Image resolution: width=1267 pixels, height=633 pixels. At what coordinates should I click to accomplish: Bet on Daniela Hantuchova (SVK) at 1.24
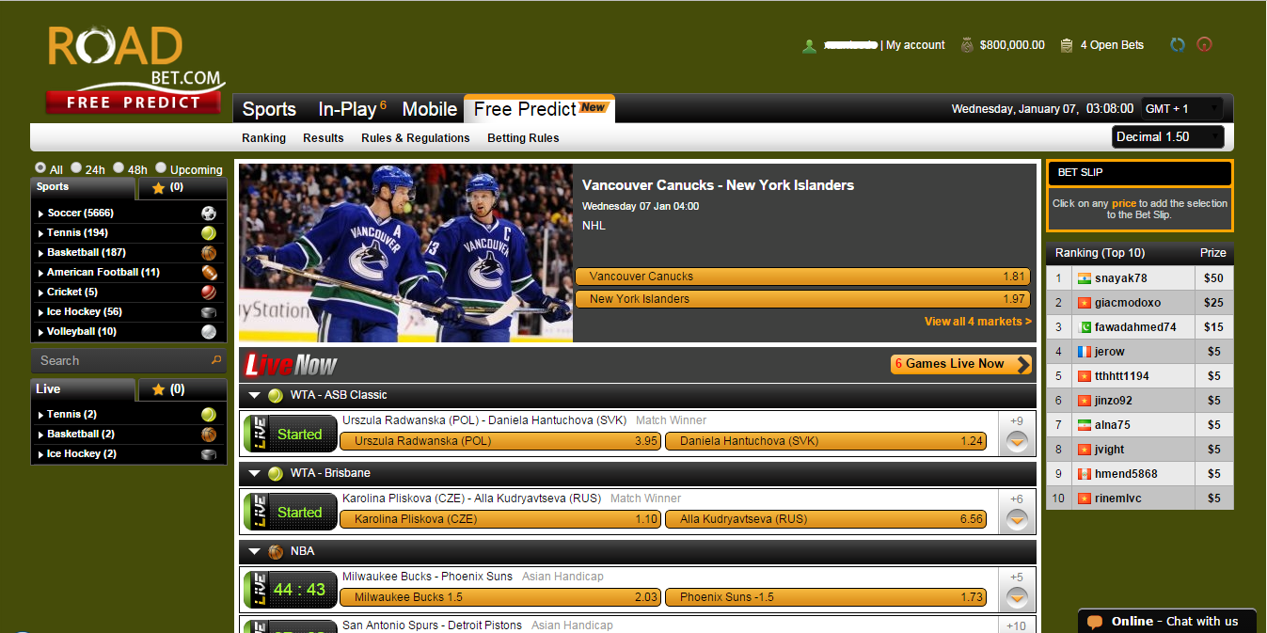[x=825, y=441]
